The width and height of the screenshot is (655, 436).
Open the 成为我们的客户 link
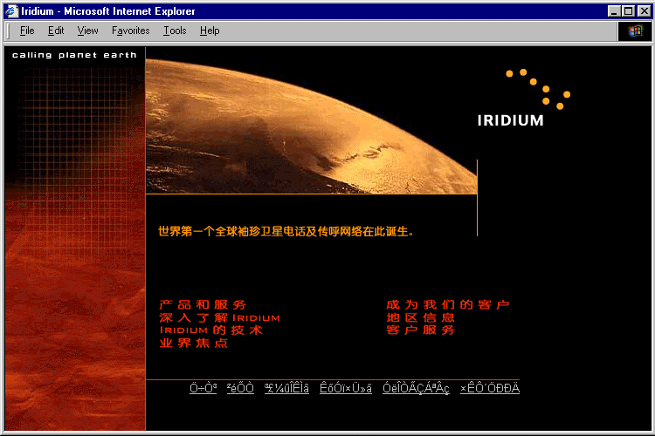pyautogui.click(x=447, y=305)
